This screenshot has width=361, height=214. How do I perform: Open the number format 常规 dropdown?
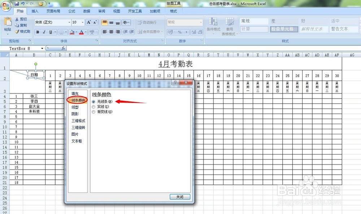[x=201, y=22]
